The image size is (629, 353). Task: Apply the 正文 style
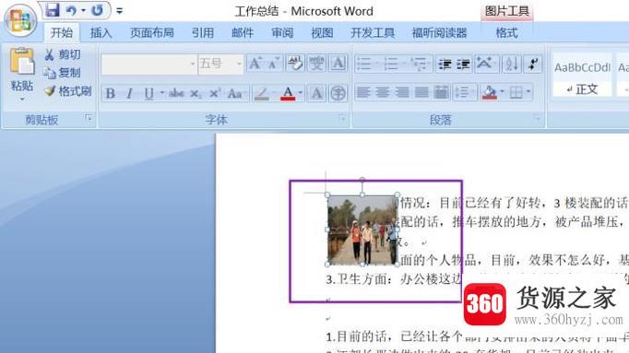click(583, 76)
